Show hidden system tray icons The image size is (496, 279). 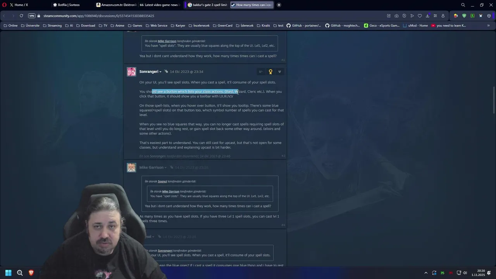click(426, 273)
